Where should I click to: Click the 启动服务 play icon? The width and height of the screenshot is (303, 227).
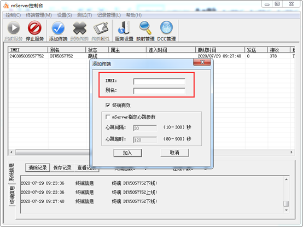tap(14, 28)
